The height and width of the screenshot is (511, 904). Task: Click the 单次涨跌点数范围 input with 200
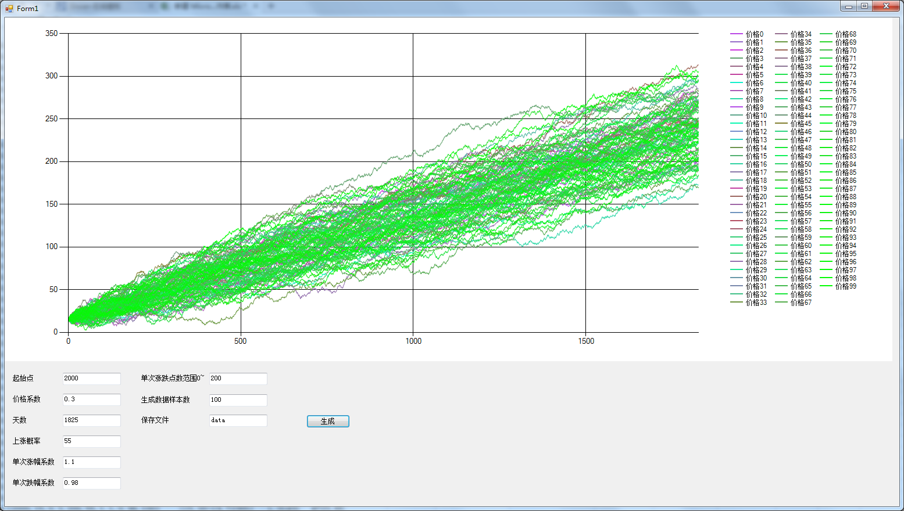(x=238, y=379)
